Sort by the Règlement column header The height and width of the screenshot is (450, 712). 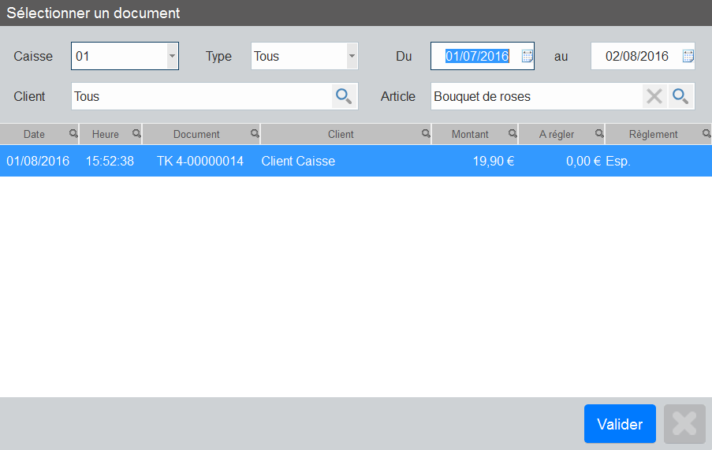point(653,134)
